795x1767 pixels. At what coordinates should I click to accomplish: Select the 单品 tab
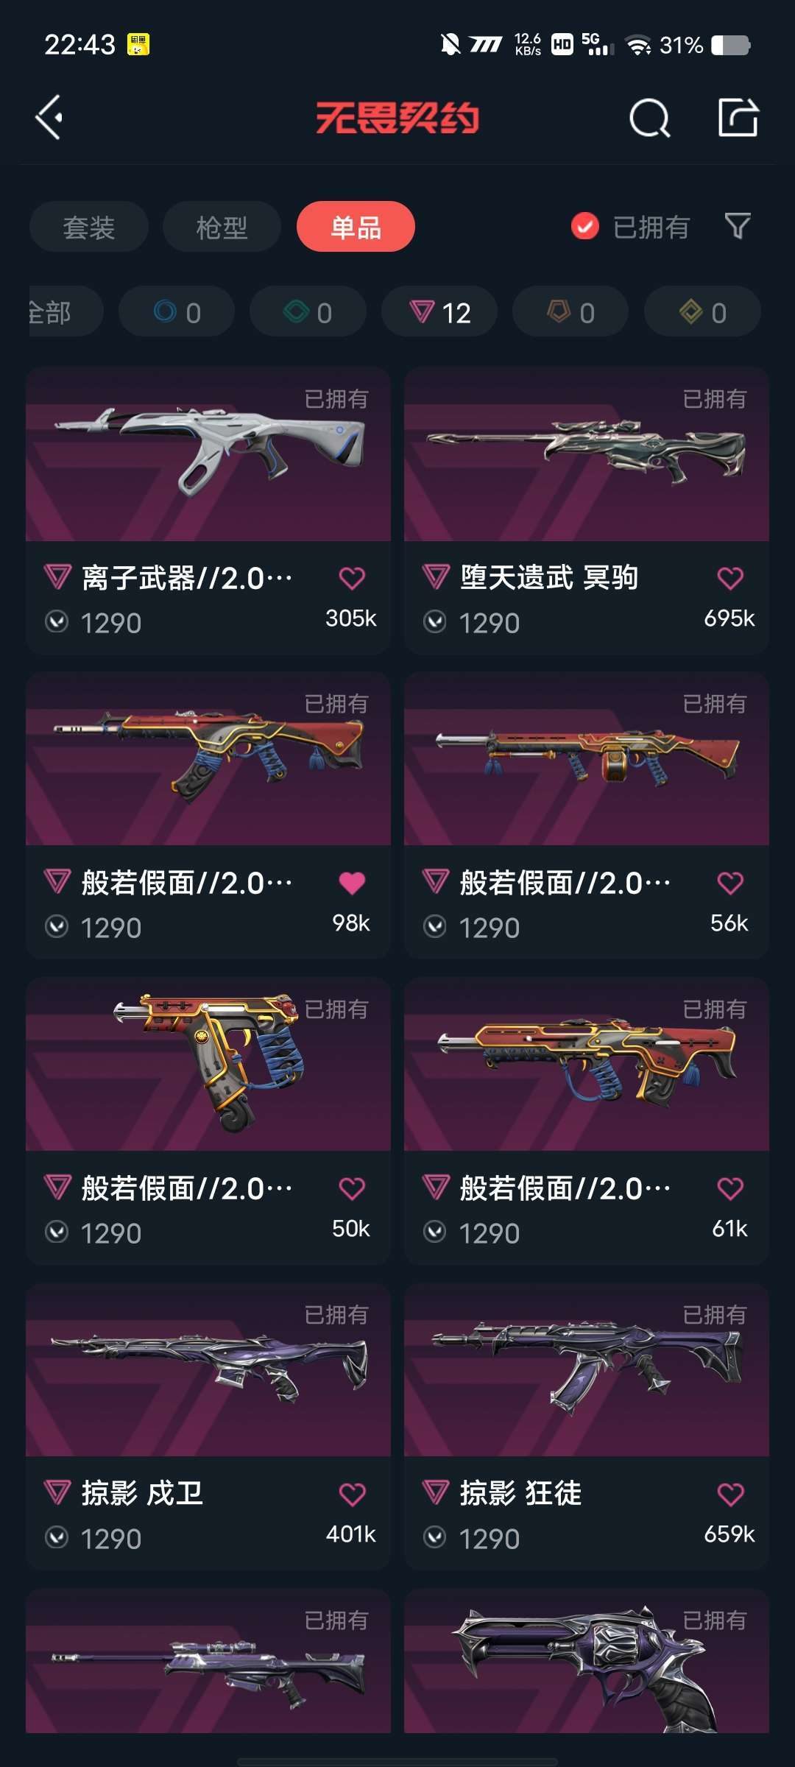(356, 227)
